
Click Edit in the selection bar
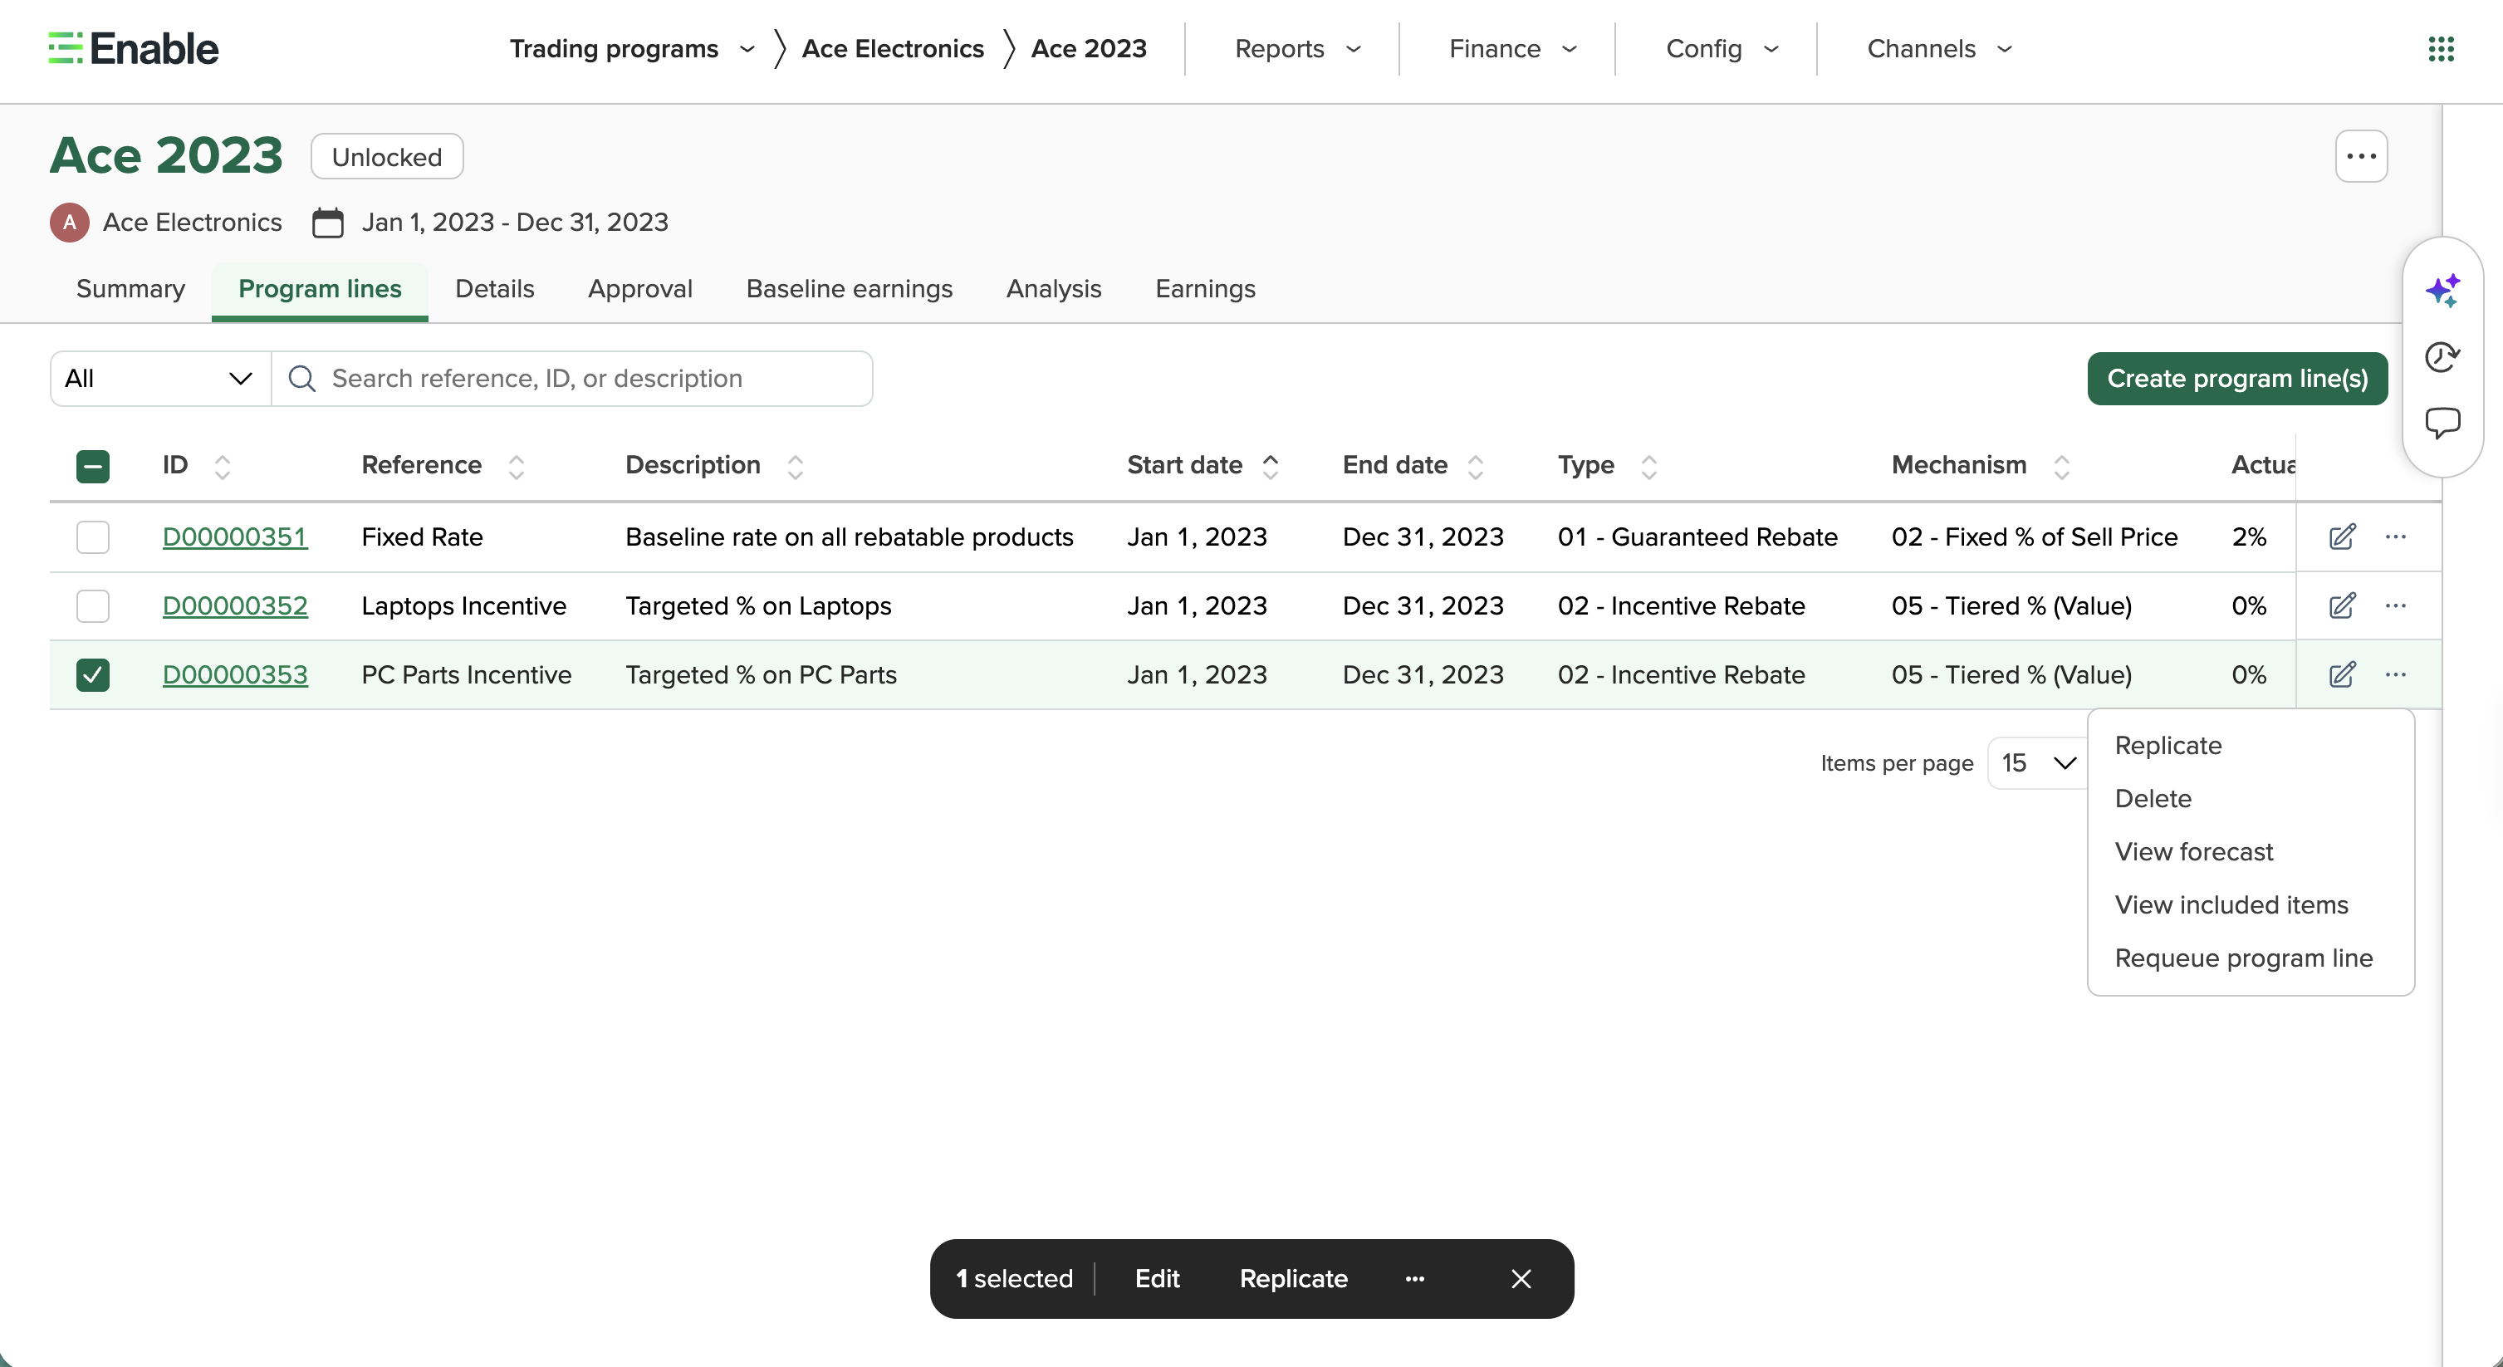point(1158,1279)
